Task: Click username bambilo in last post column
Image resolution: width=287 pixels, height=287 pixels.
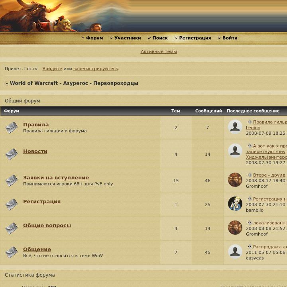Action: [x=255, y=210]
